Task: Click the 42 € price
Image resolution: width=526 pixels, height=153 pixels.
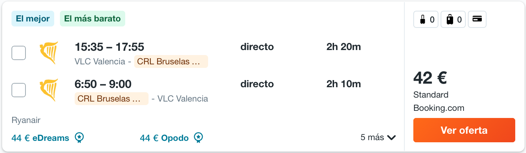Action: tap(430, 78)
